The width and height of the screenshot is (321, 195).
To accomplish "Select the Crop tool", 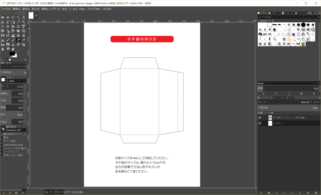I will pyautogui.click(x=18, y=27).
